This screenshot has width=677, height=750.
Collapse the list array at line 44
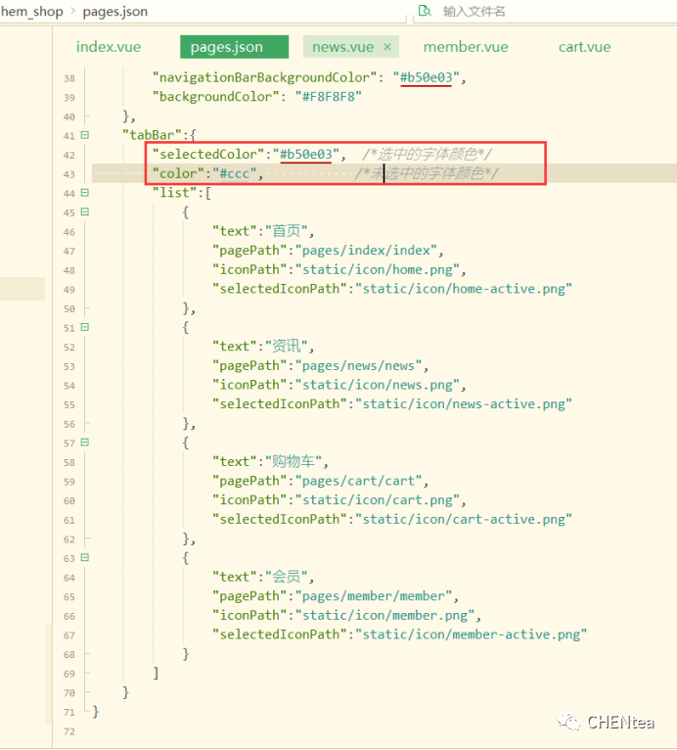85,193
